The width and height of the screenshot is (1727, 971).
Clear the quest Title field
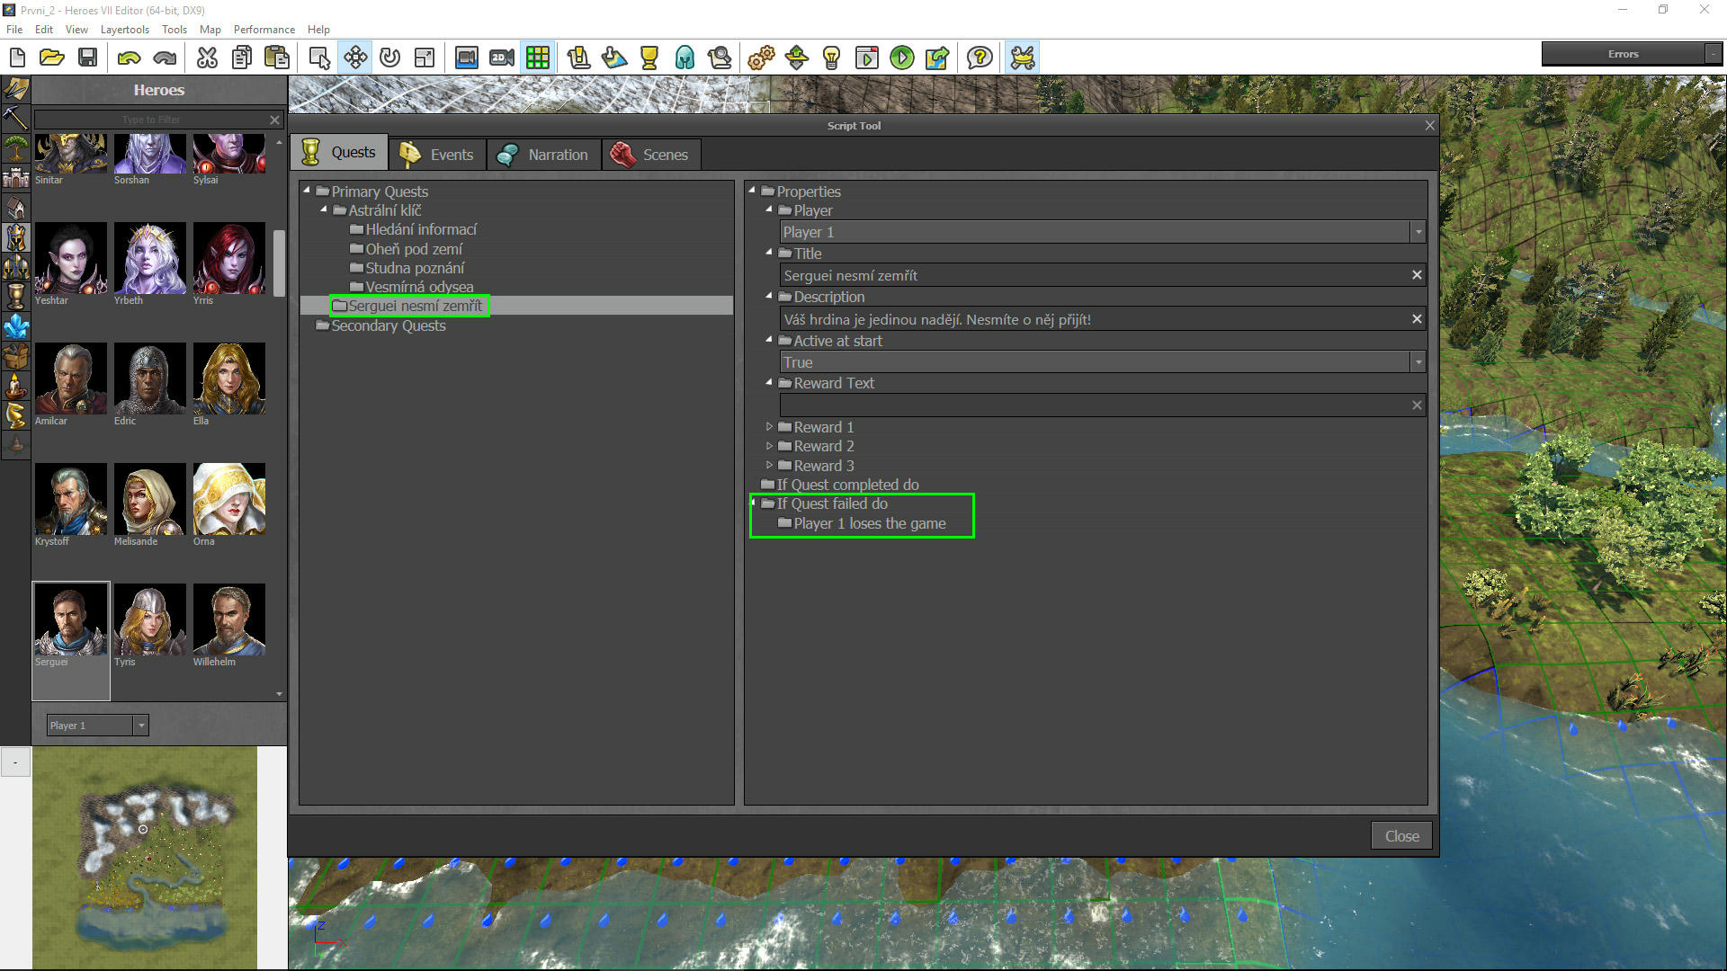(x=1417, y=275)
